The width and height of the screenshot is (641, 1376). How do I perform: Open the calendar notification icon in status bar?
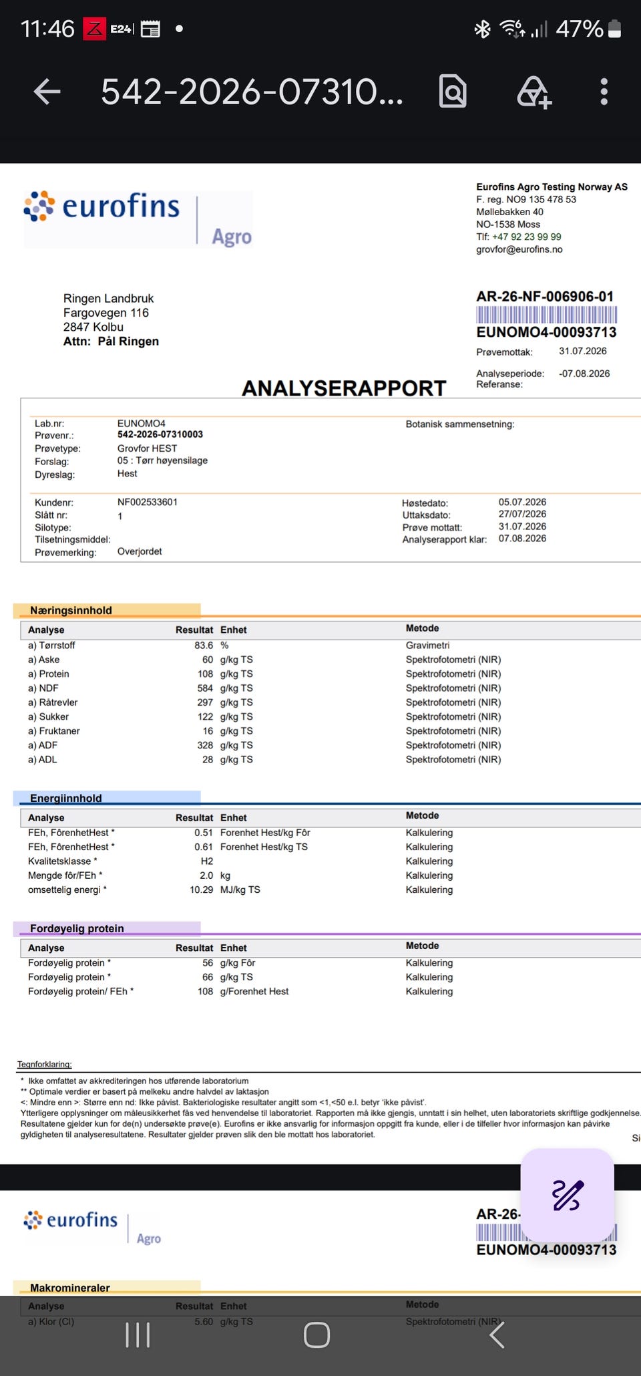click(150, 29)
